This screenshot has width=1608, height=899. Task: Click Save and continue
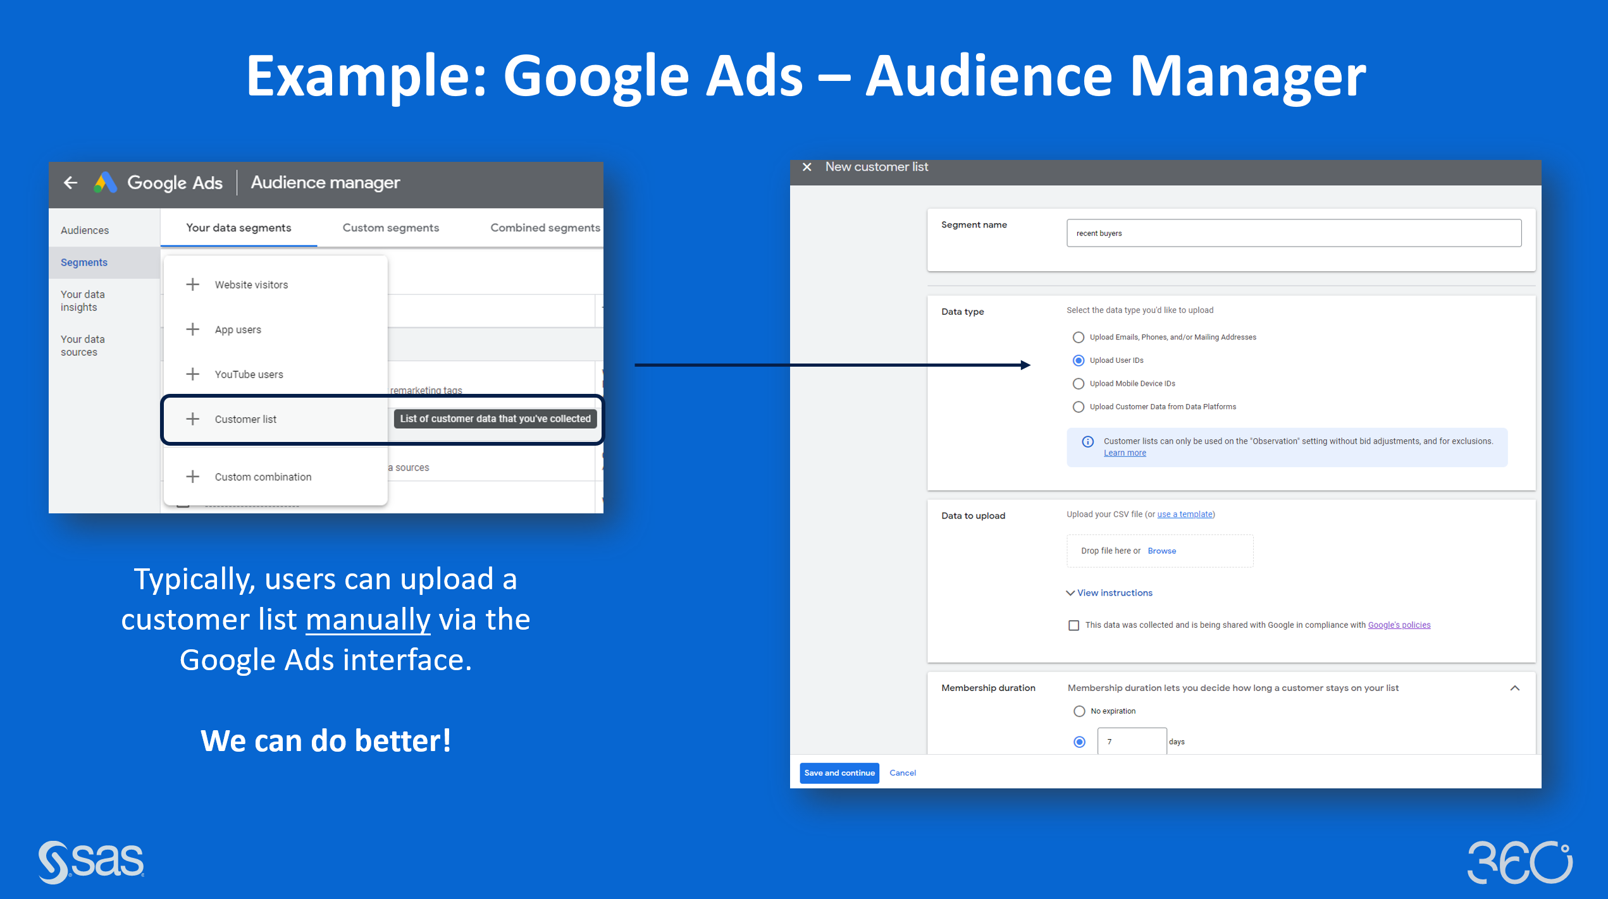pos(839,773)
